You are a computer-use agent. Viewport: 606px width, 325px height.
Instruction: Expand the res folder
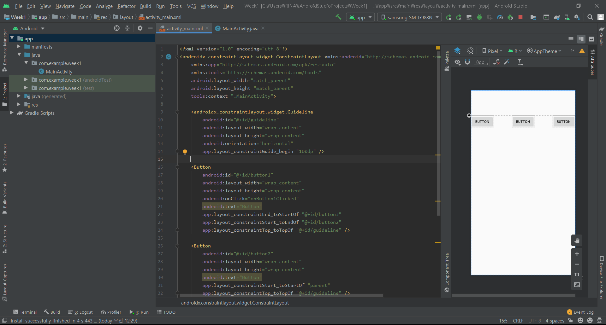pyautogui.click(x=19, y=104)
